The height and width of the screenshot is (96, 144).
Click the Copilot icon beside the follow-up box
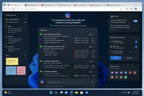click(x=42, y=82)
